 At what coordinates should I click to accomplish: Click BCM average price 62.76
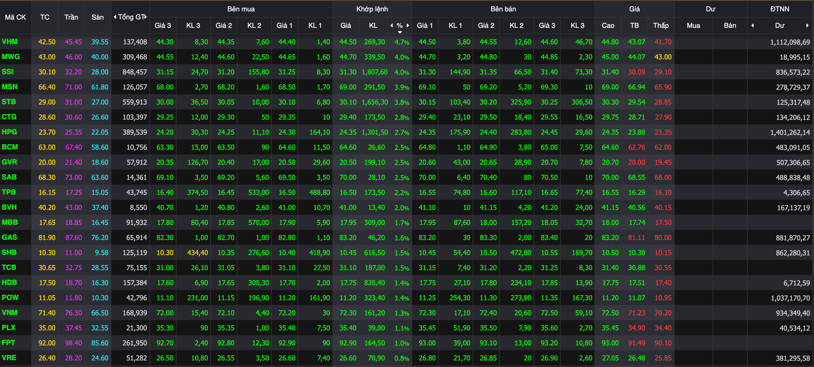pos(636,147)
